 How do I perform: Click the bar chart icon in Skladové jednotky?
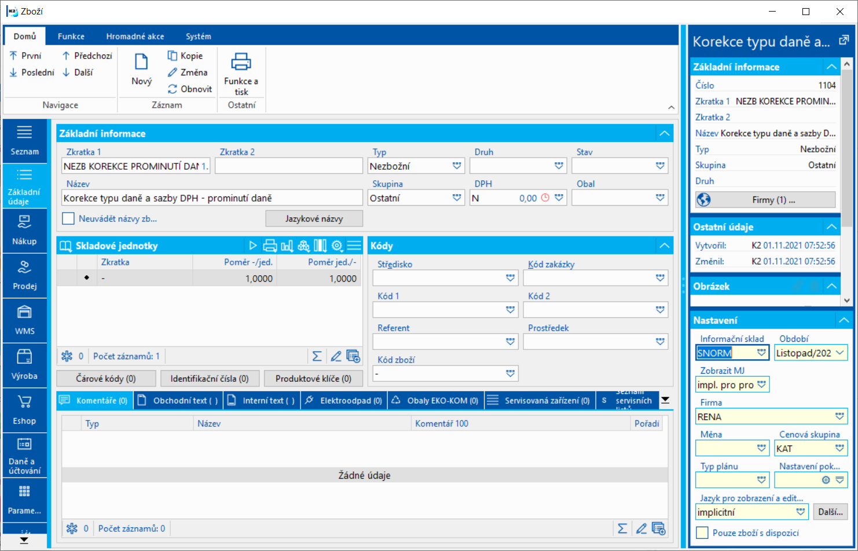coord(287,246)
